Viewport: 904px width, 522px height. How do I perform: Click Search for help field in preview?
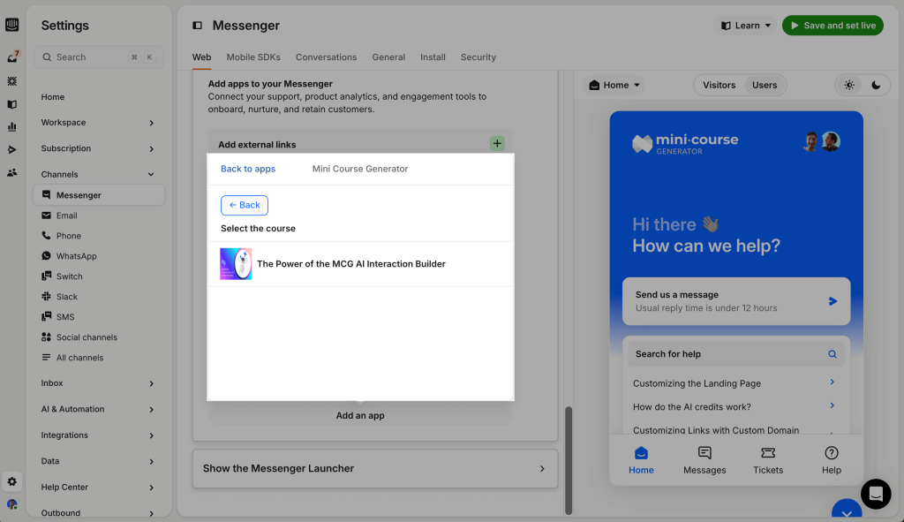736,354
